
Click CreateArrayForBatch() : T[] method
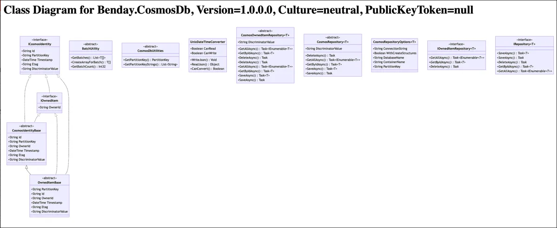point(91,62)
